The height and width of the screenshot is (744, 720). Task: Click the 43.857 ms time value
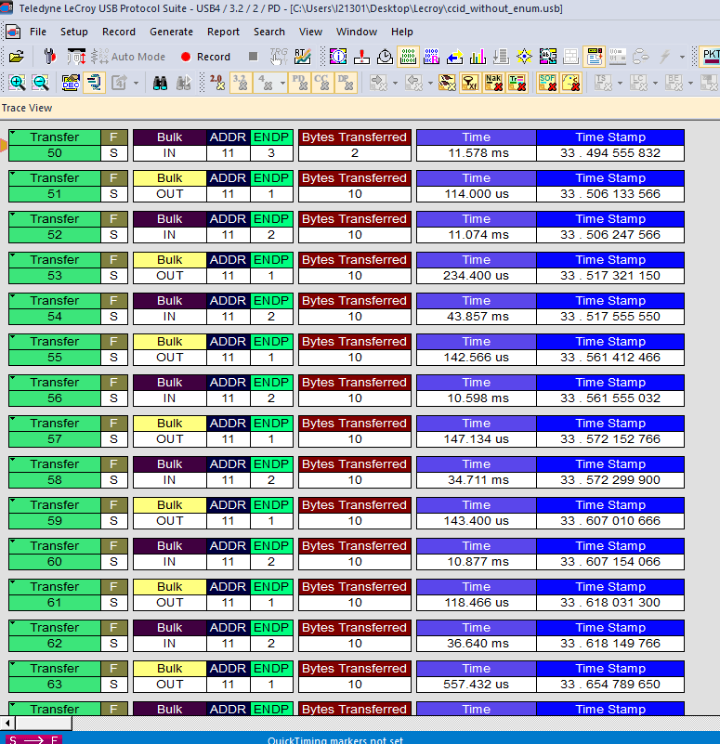[476, 317]
